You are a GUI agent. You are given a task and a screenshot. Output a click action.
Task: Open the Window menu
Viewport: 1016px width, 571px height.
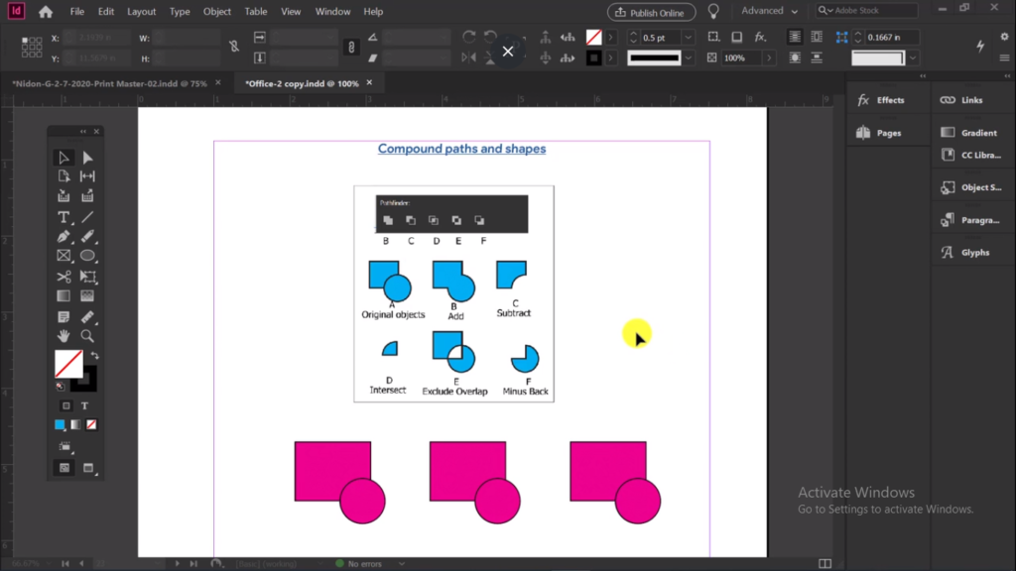click(x=332, y=12)
